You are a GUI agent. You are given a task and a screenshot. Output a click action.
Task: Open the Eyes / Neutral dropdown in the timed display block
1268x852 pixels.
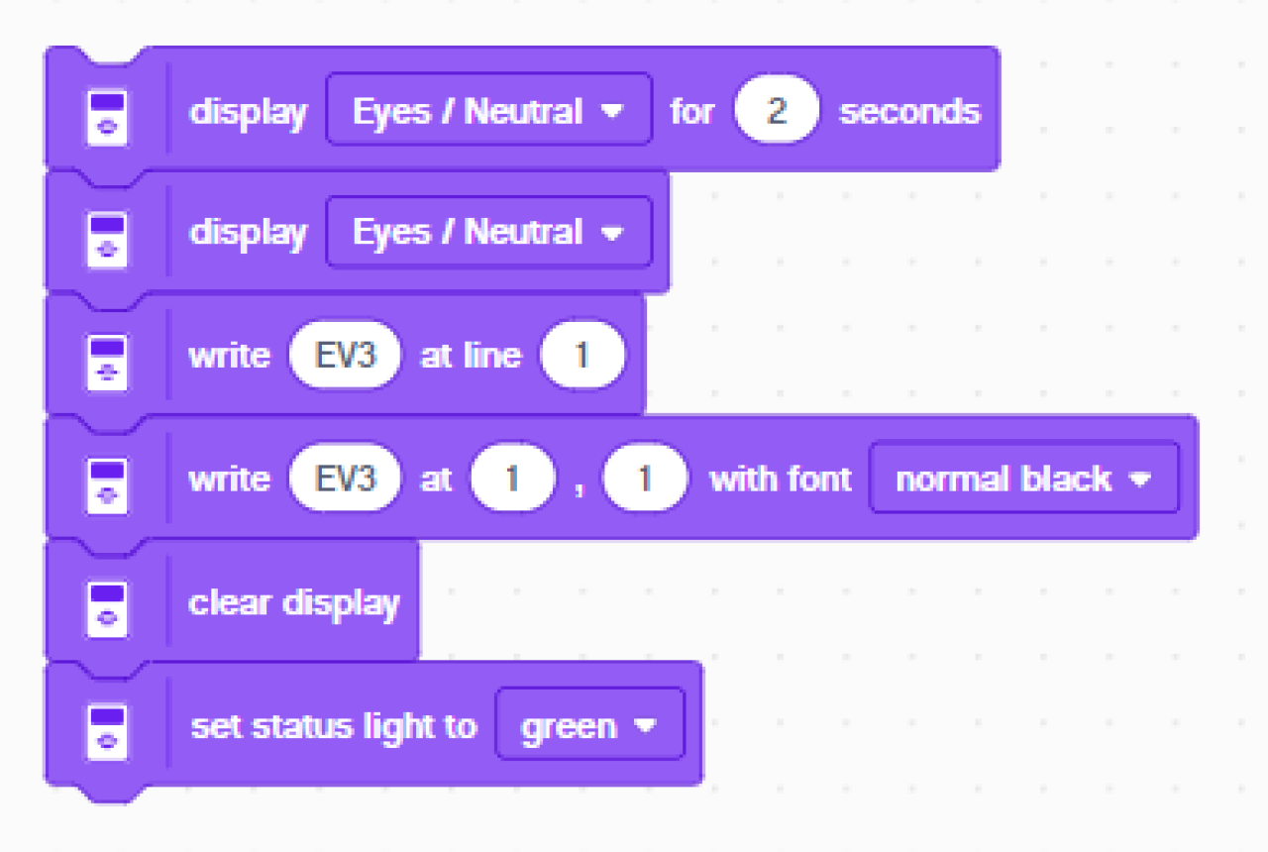[x=489, y=110]
